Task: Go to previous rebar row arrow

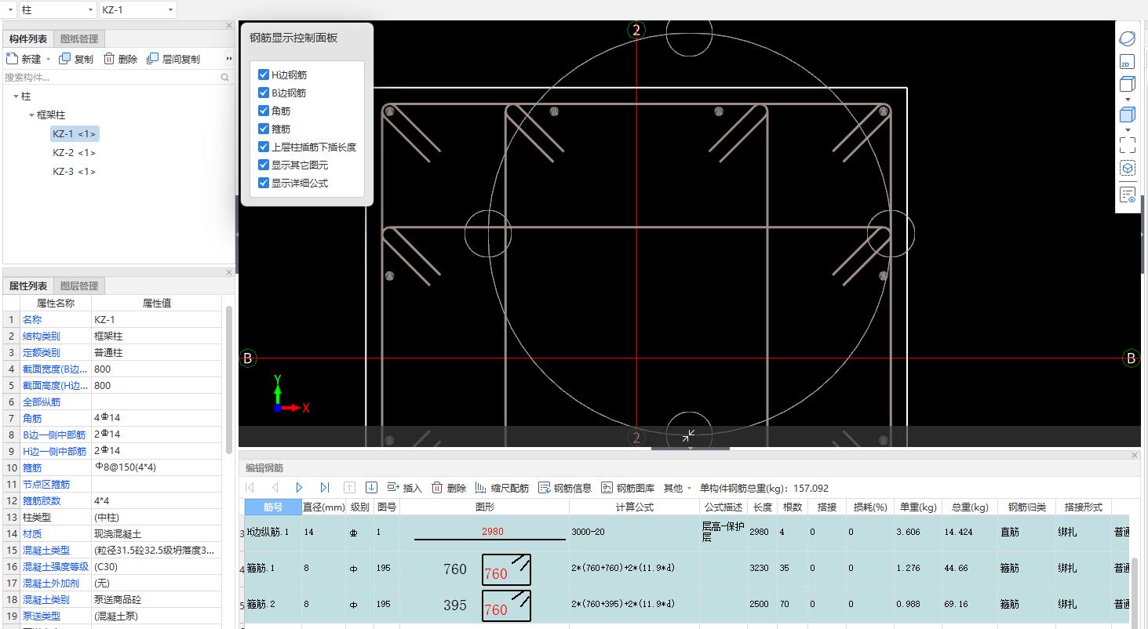Action: tap(275, 488)
